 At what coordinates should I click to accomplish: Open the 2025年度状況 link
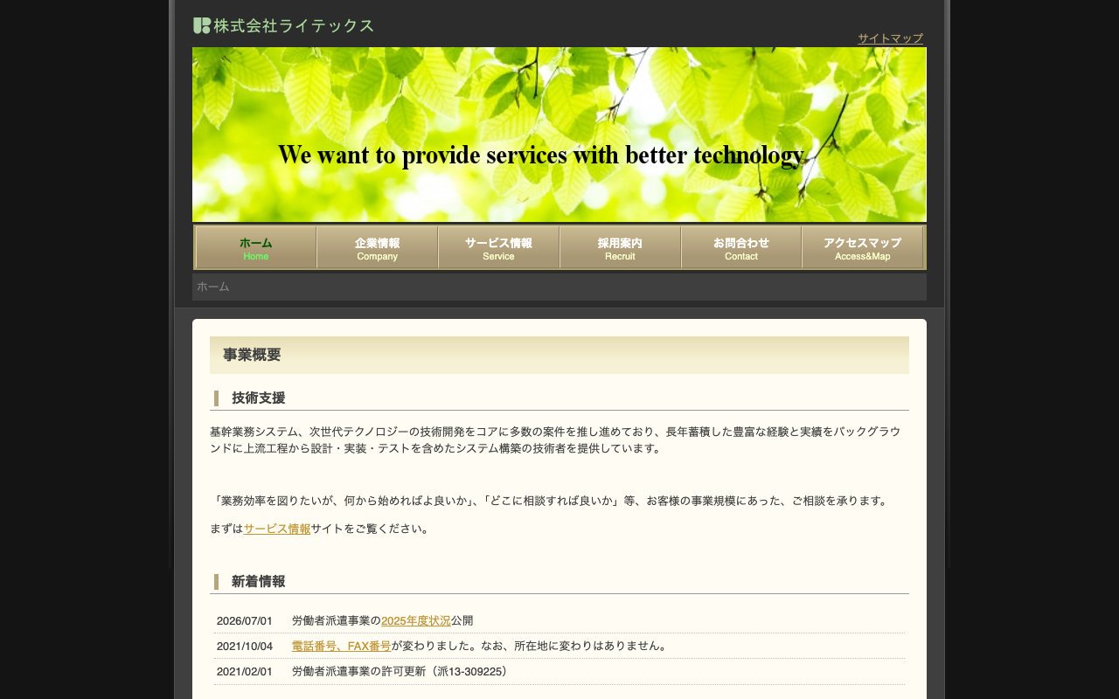416,620
